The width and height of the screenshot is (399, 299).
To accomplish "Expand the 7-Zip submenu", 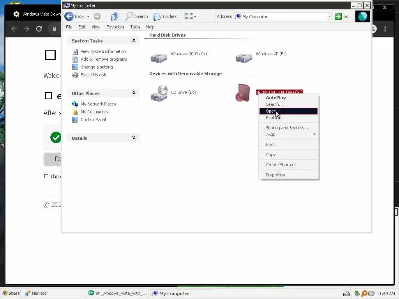I will coord(289,134).
